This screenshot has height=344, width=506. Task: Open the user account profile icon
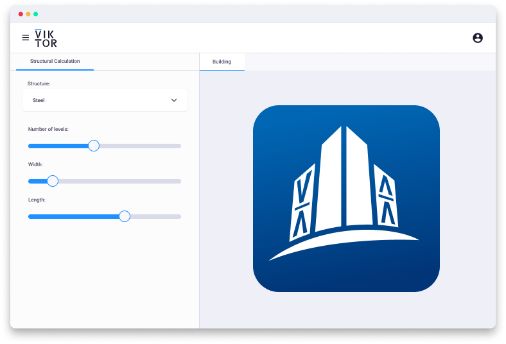tap(477, 38)
